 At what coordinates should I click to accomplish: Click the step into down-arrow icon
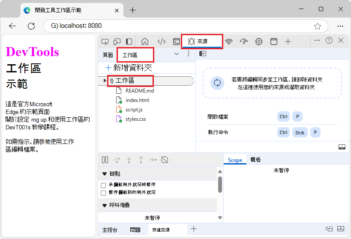click(x=129, y=160)
